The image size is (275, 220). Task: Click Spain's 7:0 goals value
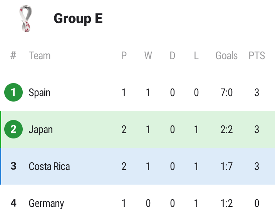click(226, 92)
